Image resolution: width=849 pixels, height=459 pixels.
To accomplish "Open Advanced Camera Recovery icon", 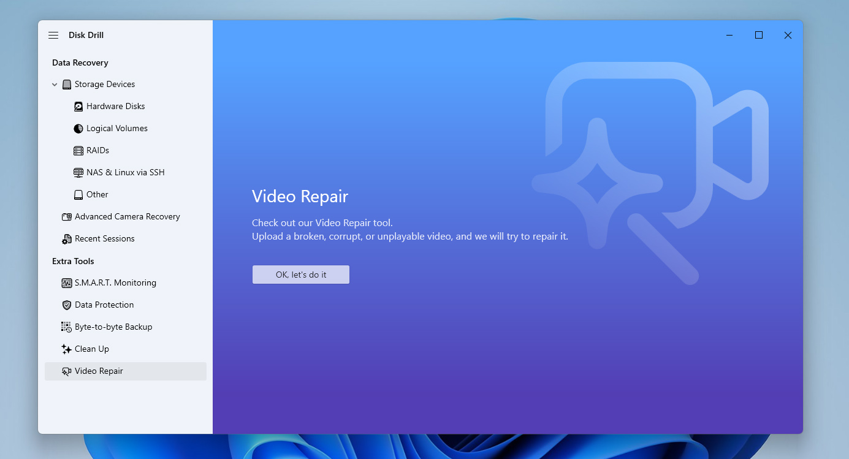I will pos(66,216).
